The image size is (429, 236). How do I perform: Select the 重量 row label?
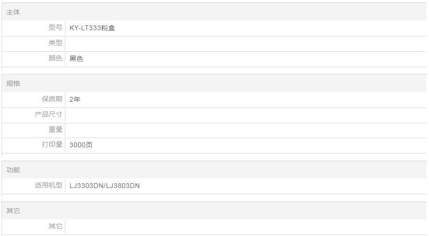click(55, 130)
